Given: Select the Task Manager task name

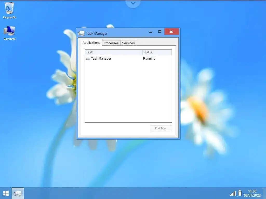Looking at the screenshot, I should pos(101,59).
